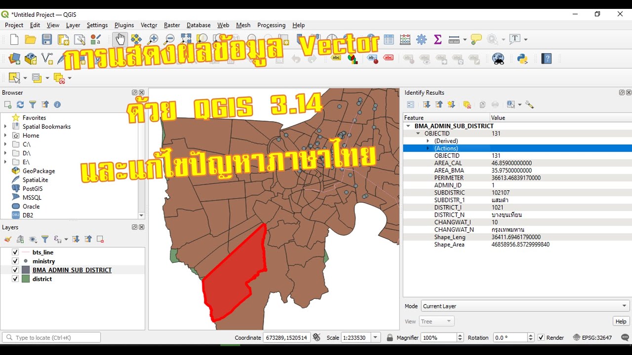
Task: Expand the Home node in Browser
Action: pos(5,136)
